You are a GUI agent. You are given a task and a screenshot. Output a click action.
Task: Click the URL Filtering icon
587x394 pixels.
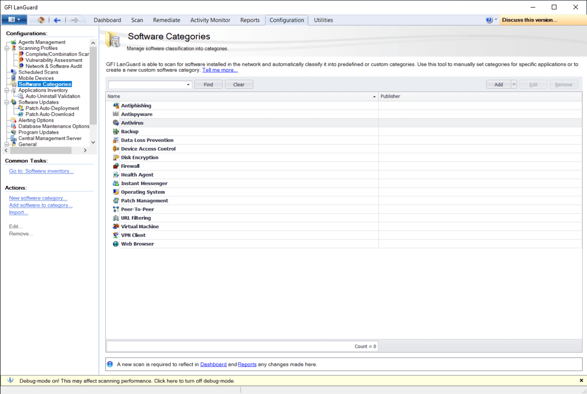coord(116,218)
